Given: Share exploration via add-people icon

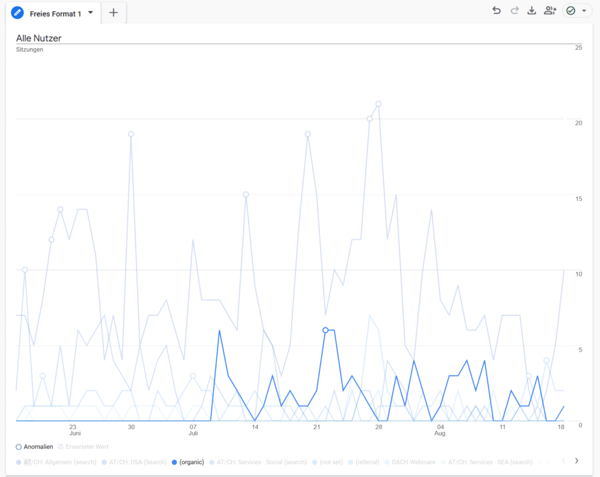Looking at the screenshot, I should [550, 11].
